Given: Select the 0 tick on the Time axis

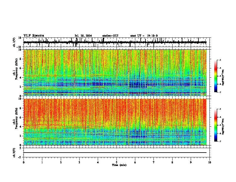Looking at the screenshot, I should [x=24, y=162].
